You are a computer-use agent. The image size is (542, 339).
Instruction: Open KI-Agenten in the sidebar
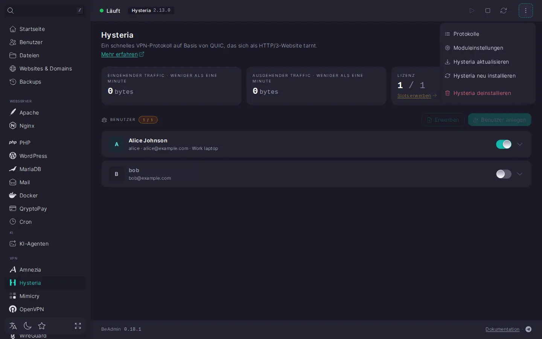point(45,244)
